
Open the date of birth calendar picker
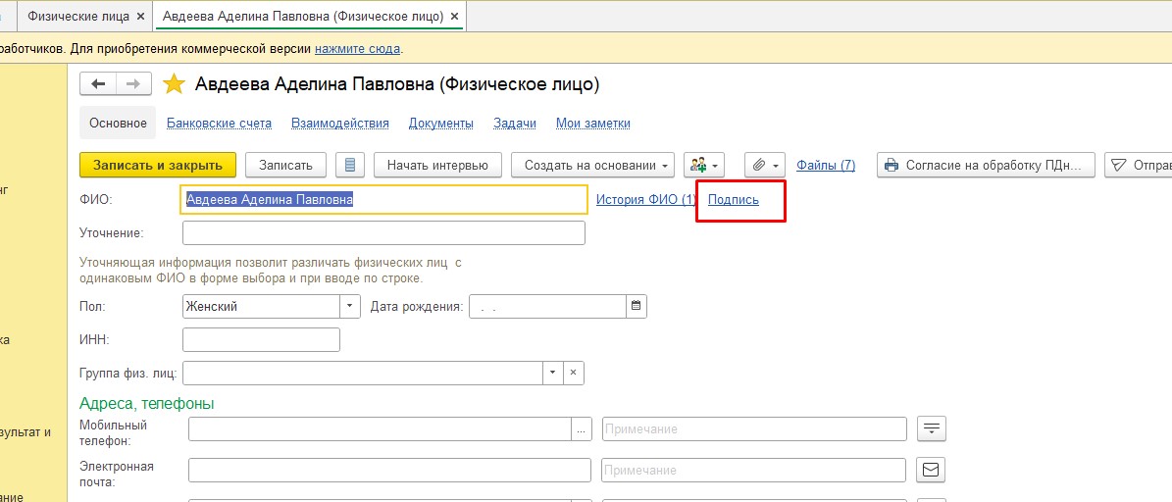(x=637, y=306)
